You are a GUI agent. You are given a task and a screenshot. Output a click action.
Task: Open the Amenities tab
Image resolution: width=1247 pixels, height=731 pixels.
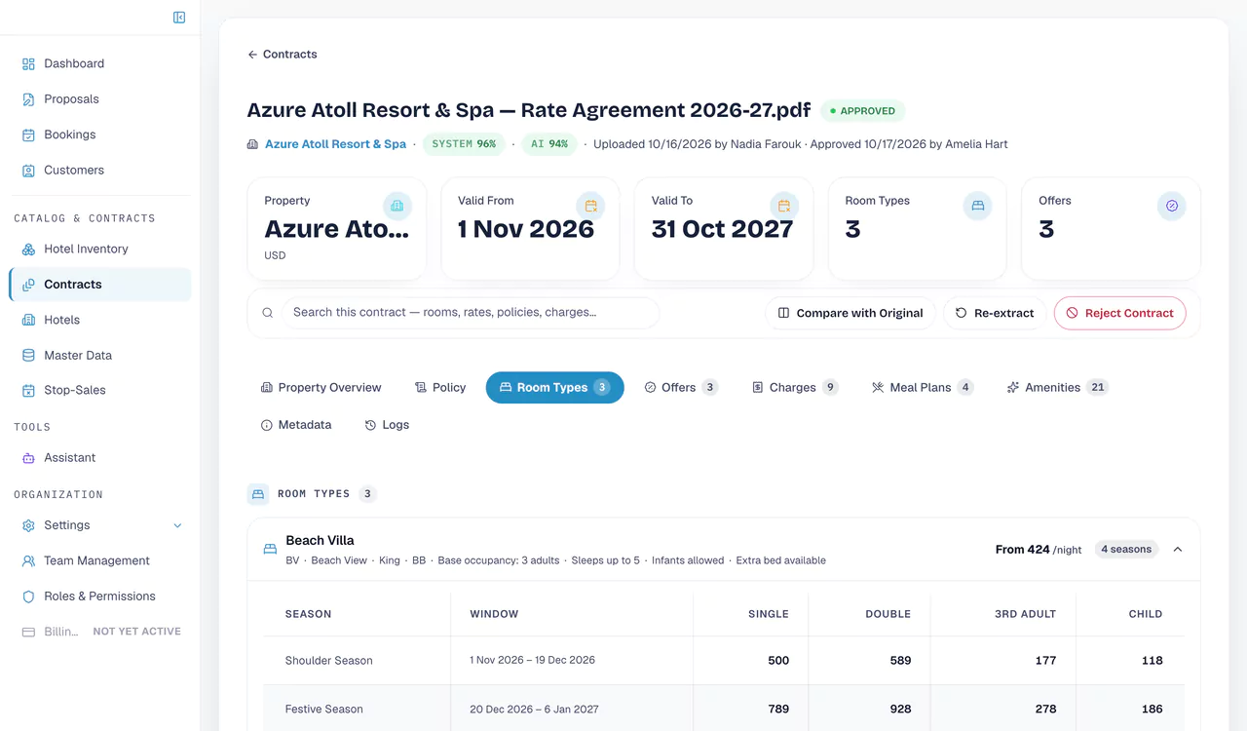click(x=1057, y=388)
